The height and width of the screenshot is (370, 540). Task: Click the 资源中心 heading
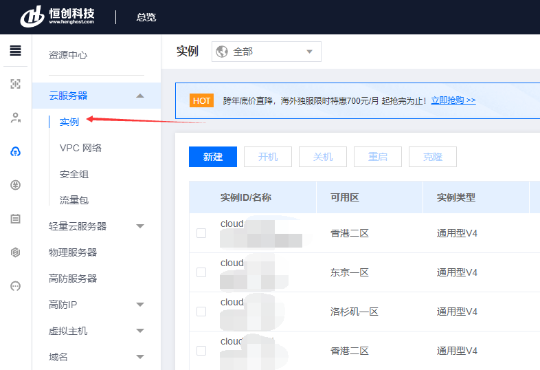point(68,55)
